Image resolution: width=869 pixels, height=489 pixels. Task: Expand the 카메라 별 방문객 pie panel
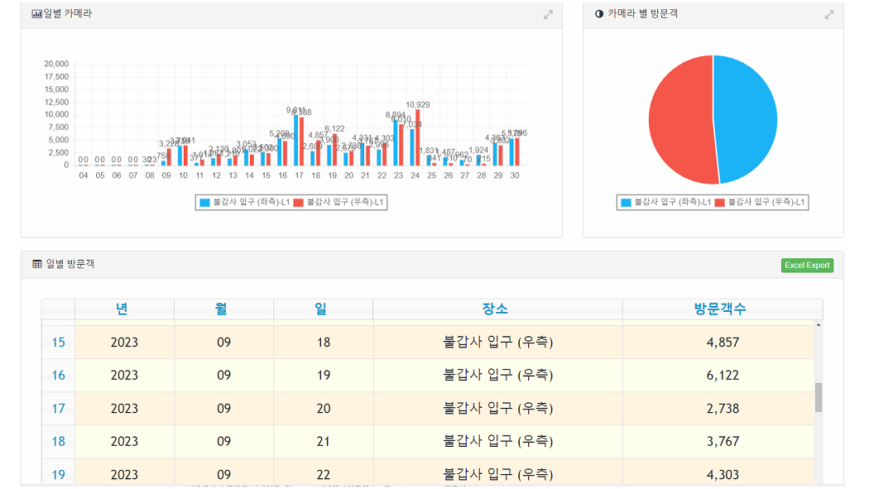(x=829, y=15)
